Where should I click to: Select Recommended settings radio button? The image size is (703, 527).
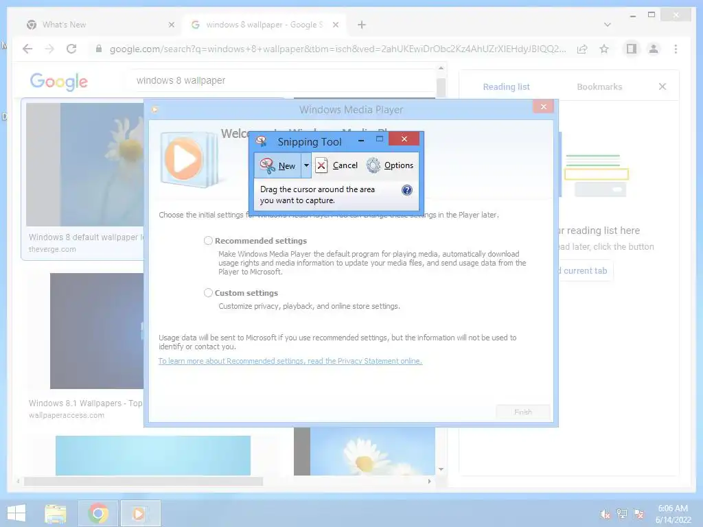pyautogui.click(x=208, y=241)
